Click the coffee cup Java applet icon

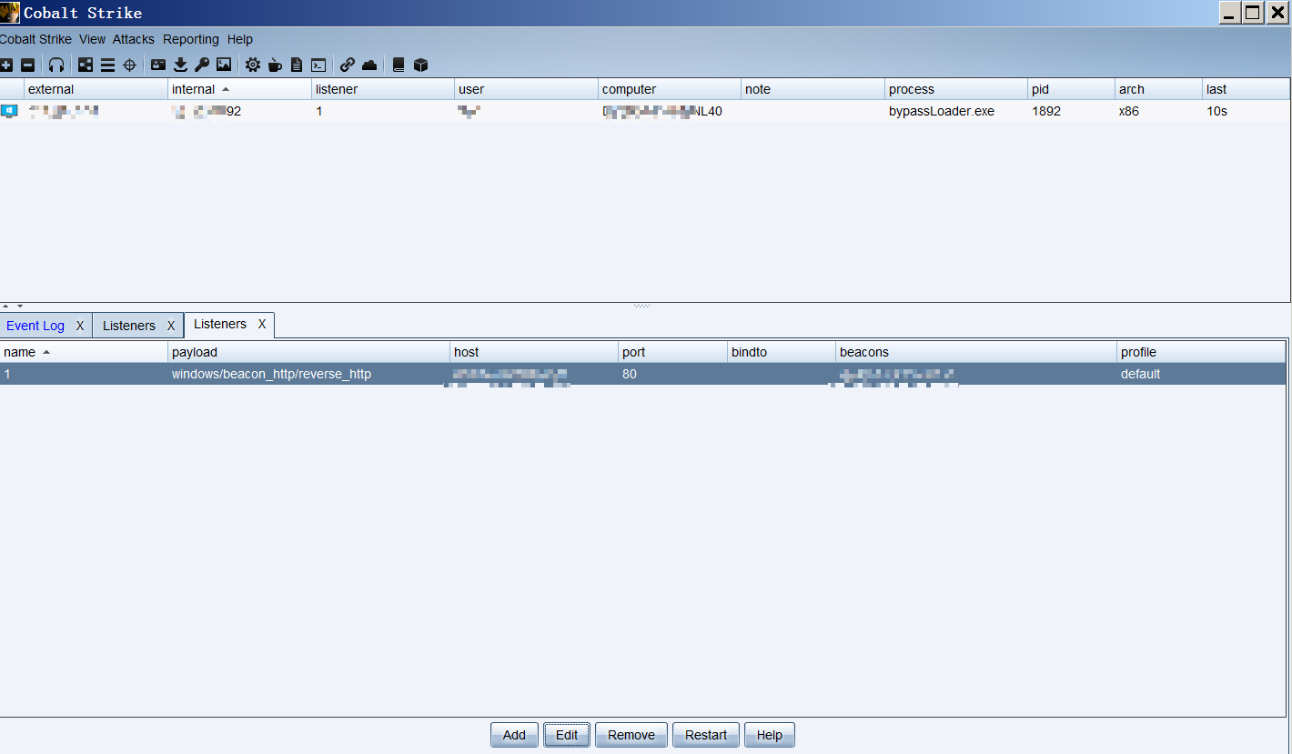pyautogui.click(x=275, y=65)
